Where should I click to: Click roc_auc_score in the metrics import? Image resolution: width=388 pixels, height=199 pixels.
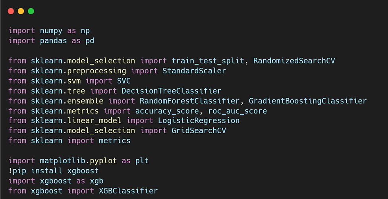(x=237, y=111)
